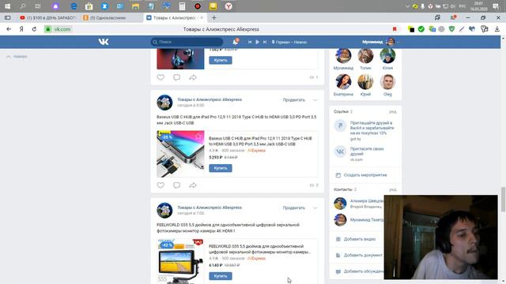Go back up with Наверх link

(x=17, y=57)
